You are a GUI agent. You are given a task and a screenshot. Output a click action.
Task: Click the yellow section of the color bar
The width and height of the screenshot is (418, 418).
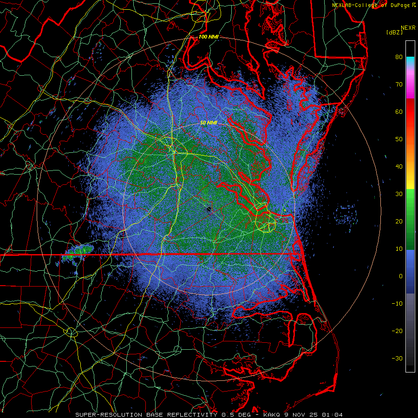click(x=410, y=181)
